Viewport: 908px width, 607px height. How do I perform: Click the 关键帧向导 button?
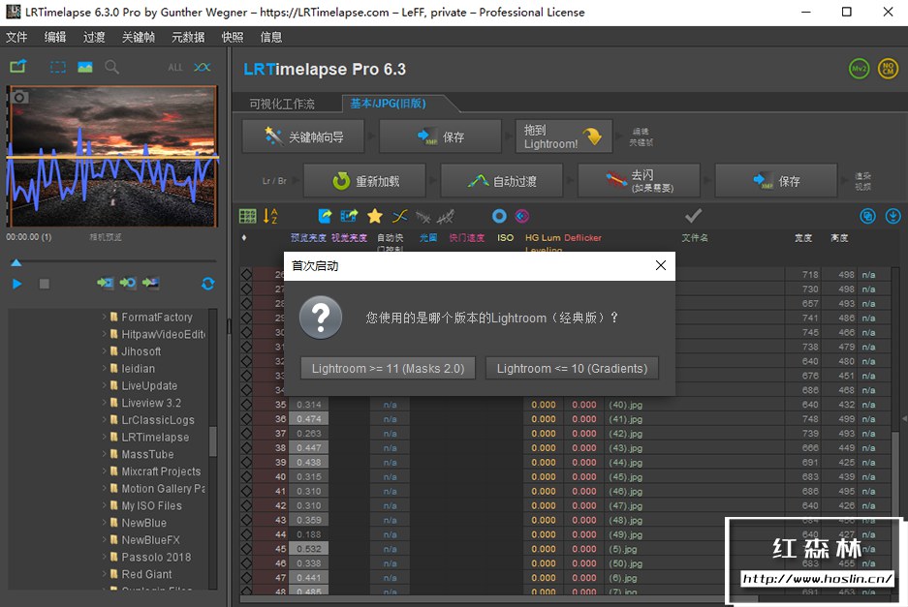303,137
